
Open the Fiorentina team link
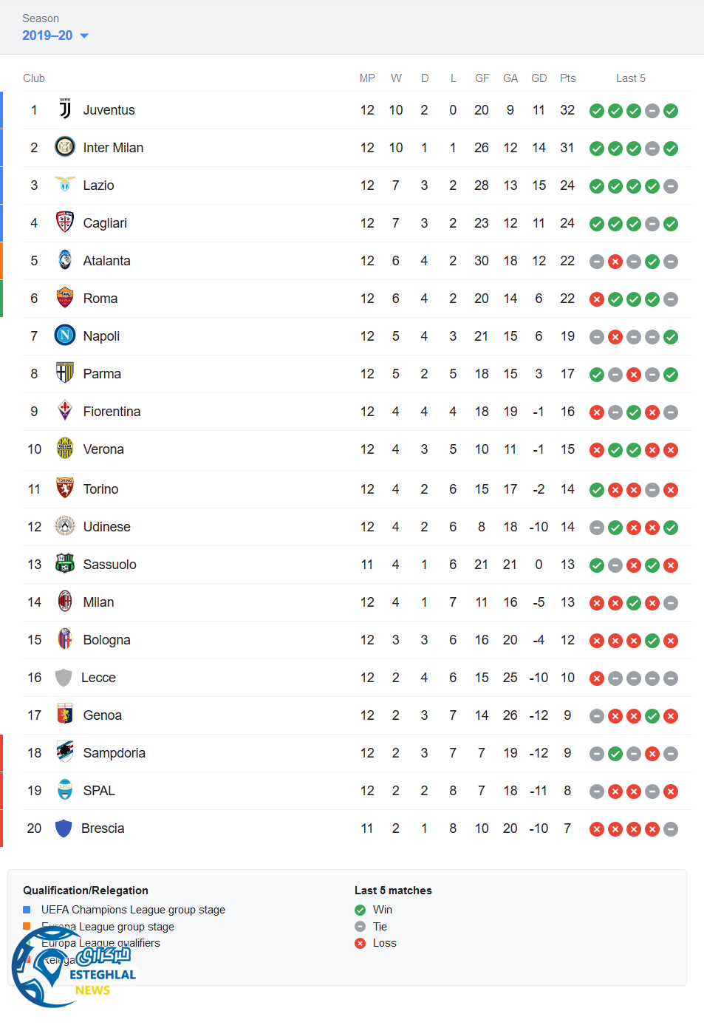(112, 412)
